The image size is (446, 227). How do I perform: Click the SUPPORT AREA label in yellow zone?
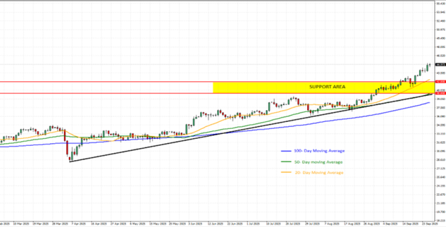click(327, 87)
